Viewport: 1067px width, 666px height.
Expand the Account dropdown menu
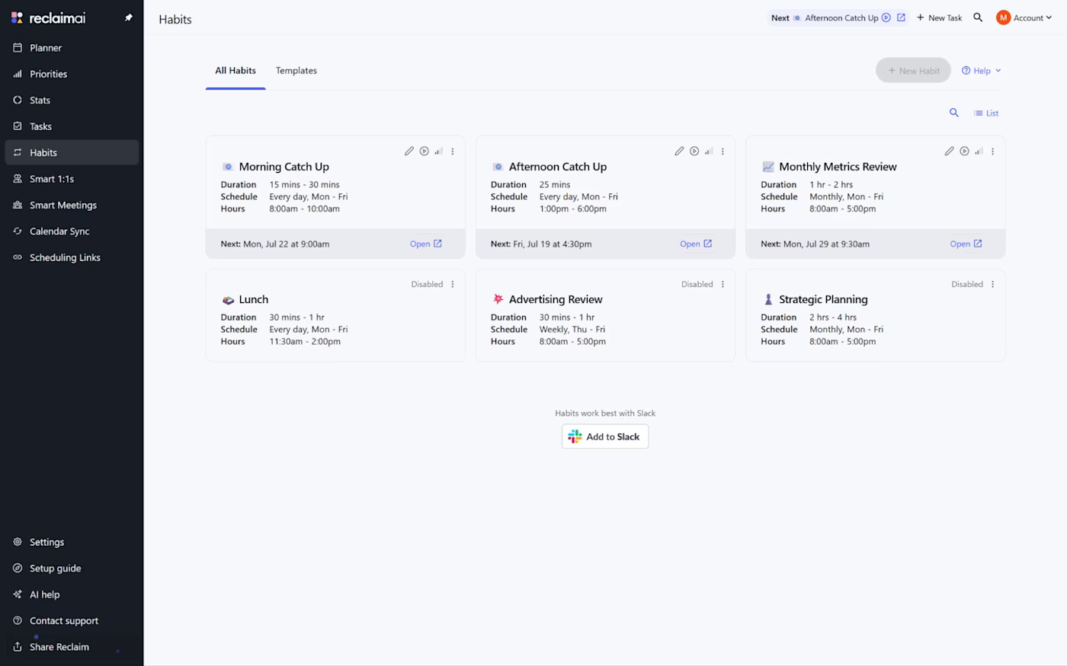click(x=1024, y=18)
